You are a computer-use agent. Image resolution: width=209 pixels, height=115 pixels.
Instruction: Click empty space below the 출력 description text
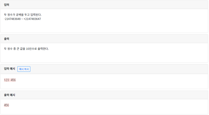[x=84, y=57]
